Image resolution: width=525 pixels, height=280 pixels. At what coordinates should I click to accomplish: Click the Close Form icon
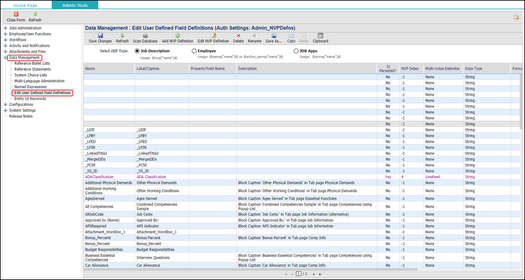click(x=16, y=14)
